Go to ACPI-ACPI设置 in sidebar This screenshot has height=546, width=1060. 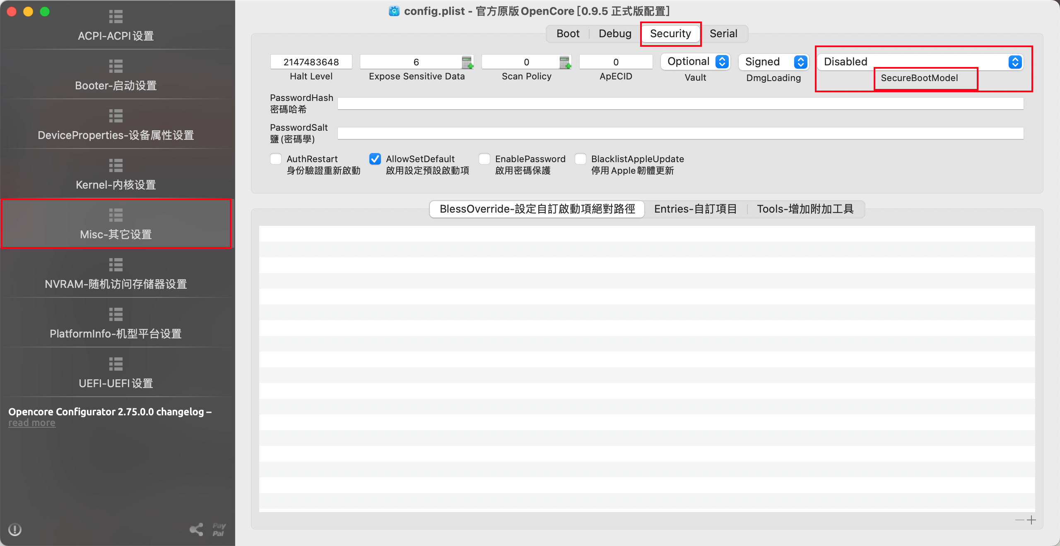tap(116, 36)
